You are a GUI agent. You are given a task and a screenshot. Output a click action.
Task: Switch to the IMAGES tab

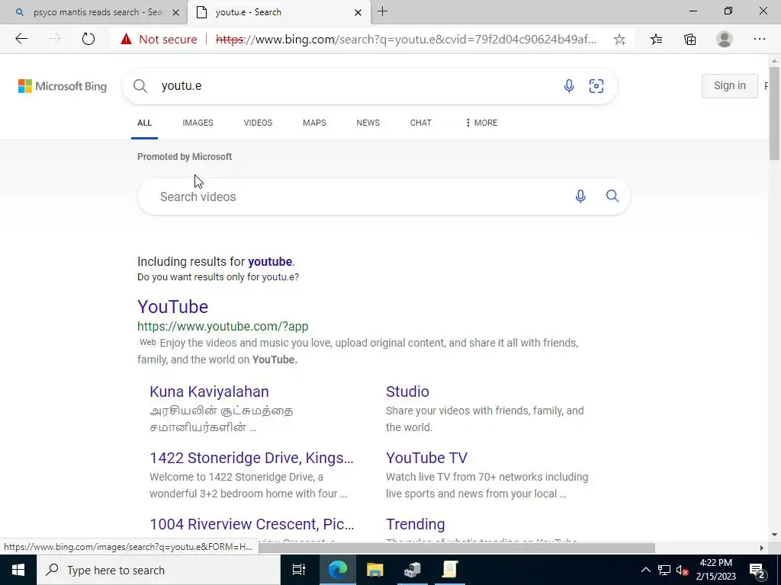(x=198, y=123)
